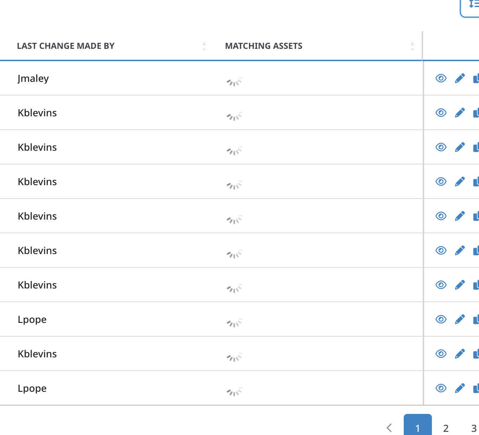
Task: Go to page 2 of results
Action: pyautogui.click(x=446, y=428)
